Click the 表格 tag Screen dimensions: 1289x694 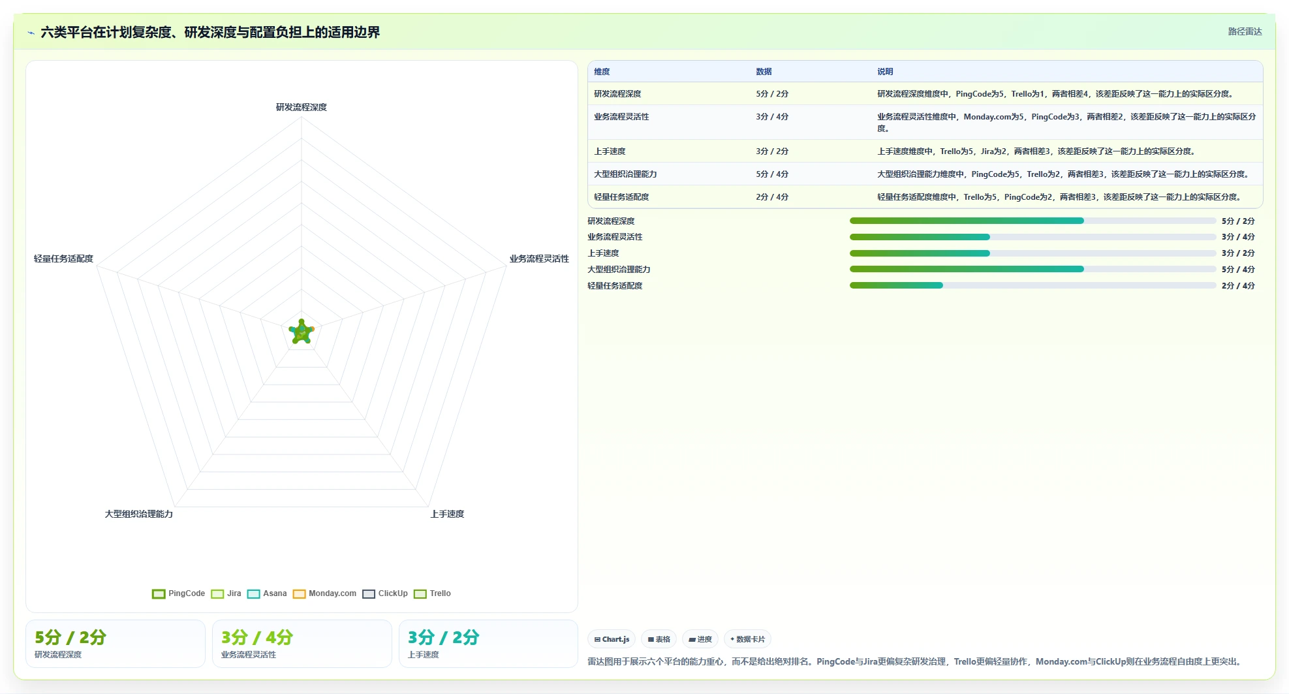click(x=659, y=639)
